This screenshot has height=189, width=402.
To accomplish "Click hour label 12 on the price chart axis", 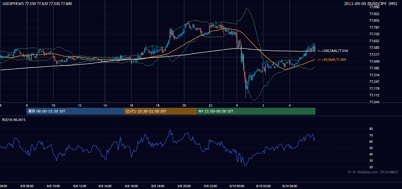I will [x=80, y=105].
